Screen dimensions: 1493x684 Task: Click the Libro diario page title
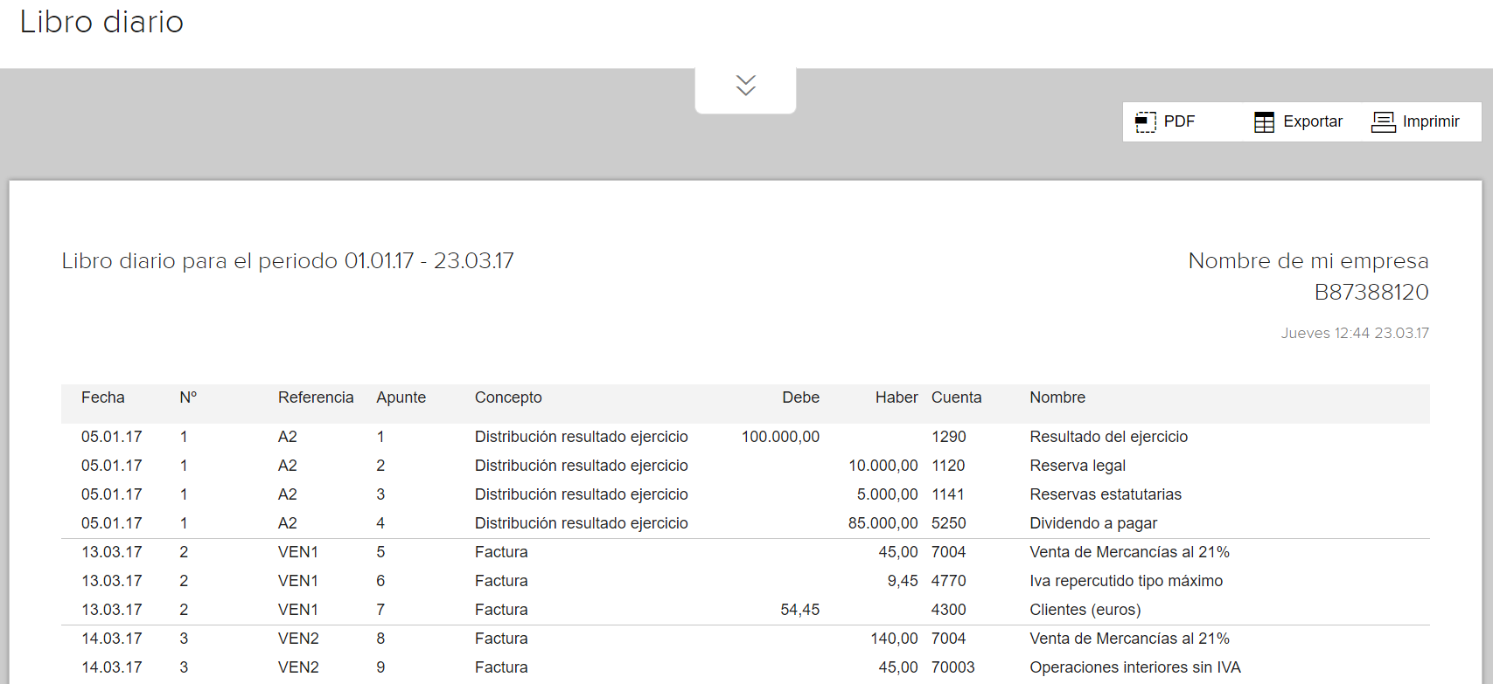[x=101, y=22]
